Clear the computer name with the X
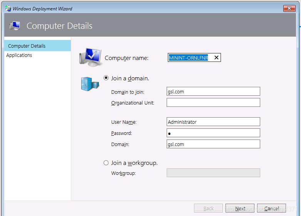Viewport: 301px width, 216px height. pos(216,58)
